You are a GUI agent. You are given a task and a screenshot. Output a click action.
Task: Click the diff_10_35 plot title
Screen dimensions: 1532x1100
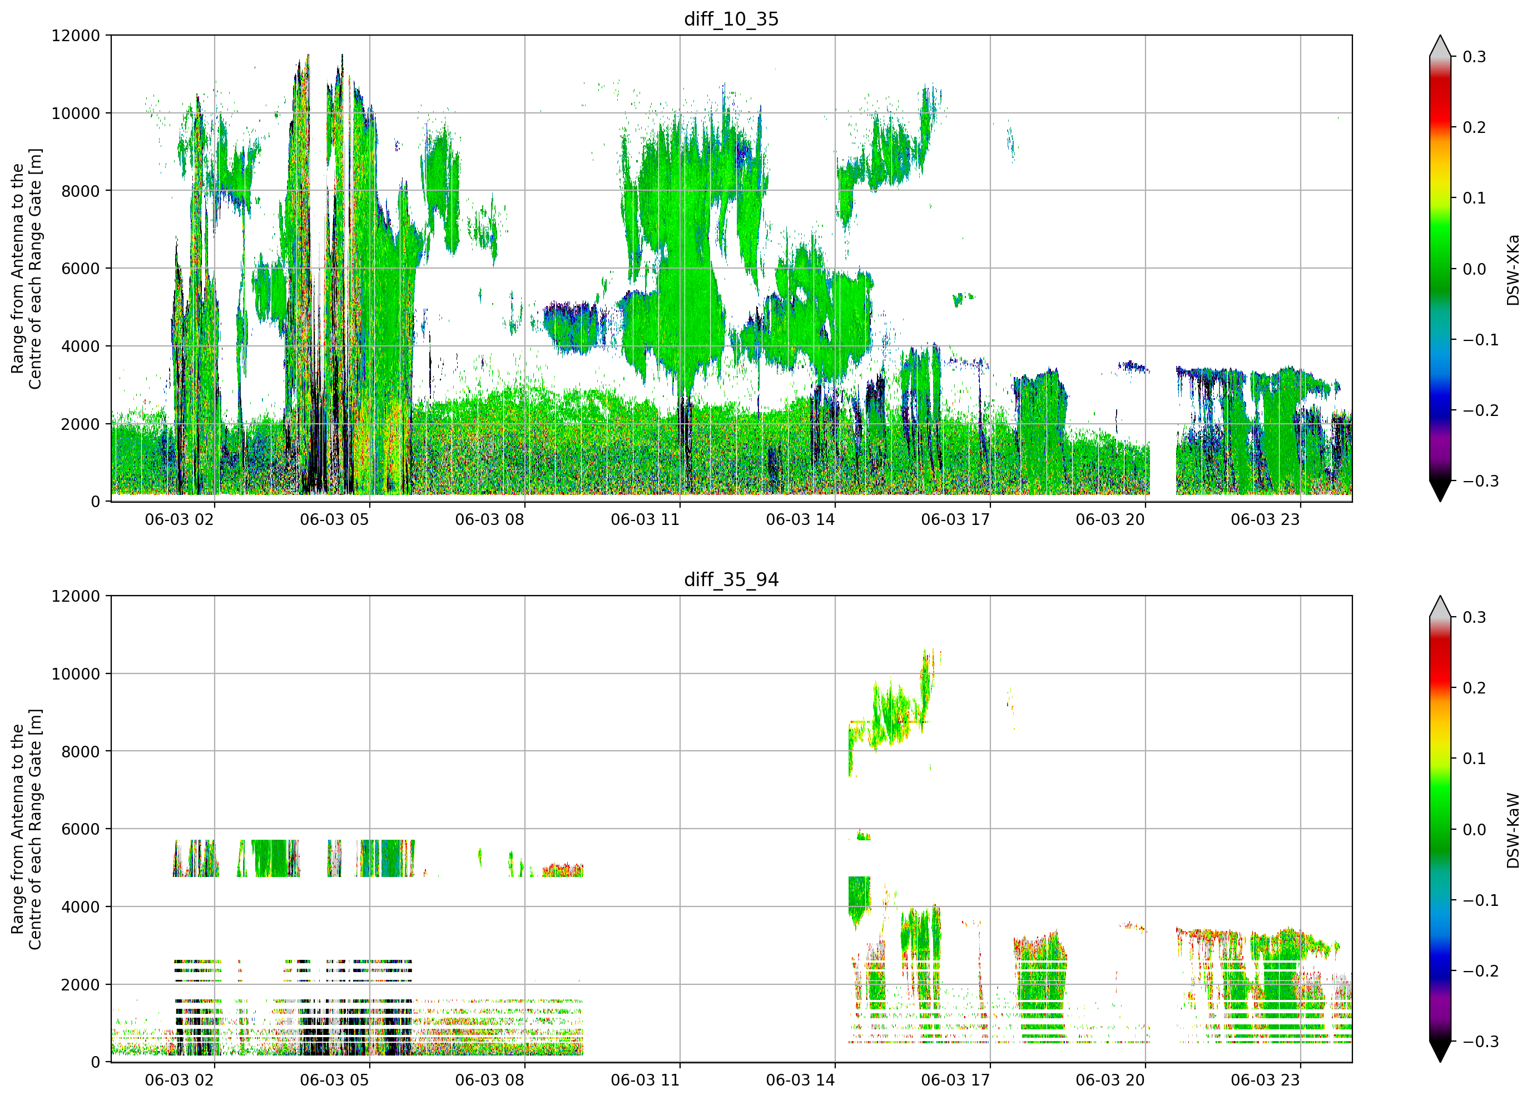coord(731,19)
